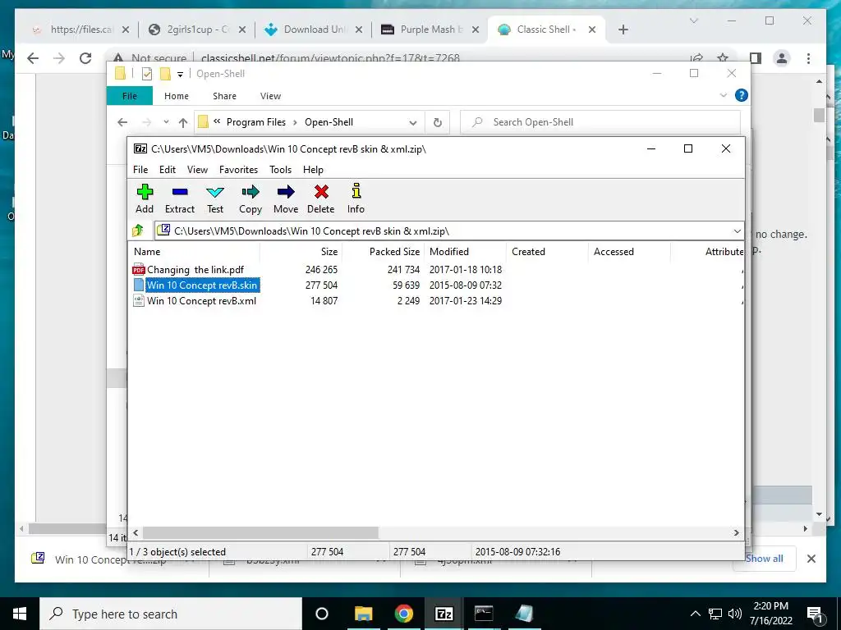841x630 pixels.
Task: Click the red Delete icon in 7-Zip
Action: tap(321, 199)
